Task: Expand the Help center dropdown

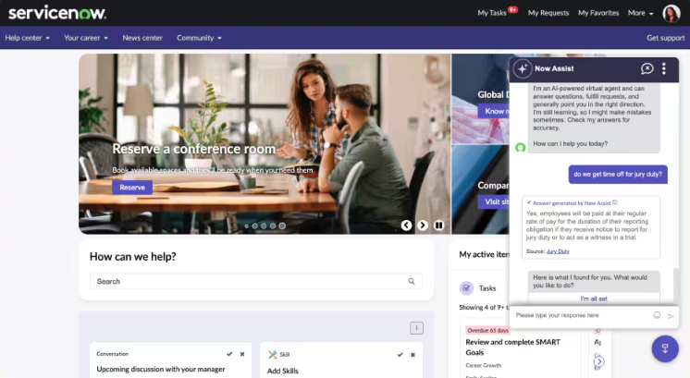Action: click(27, 38)
